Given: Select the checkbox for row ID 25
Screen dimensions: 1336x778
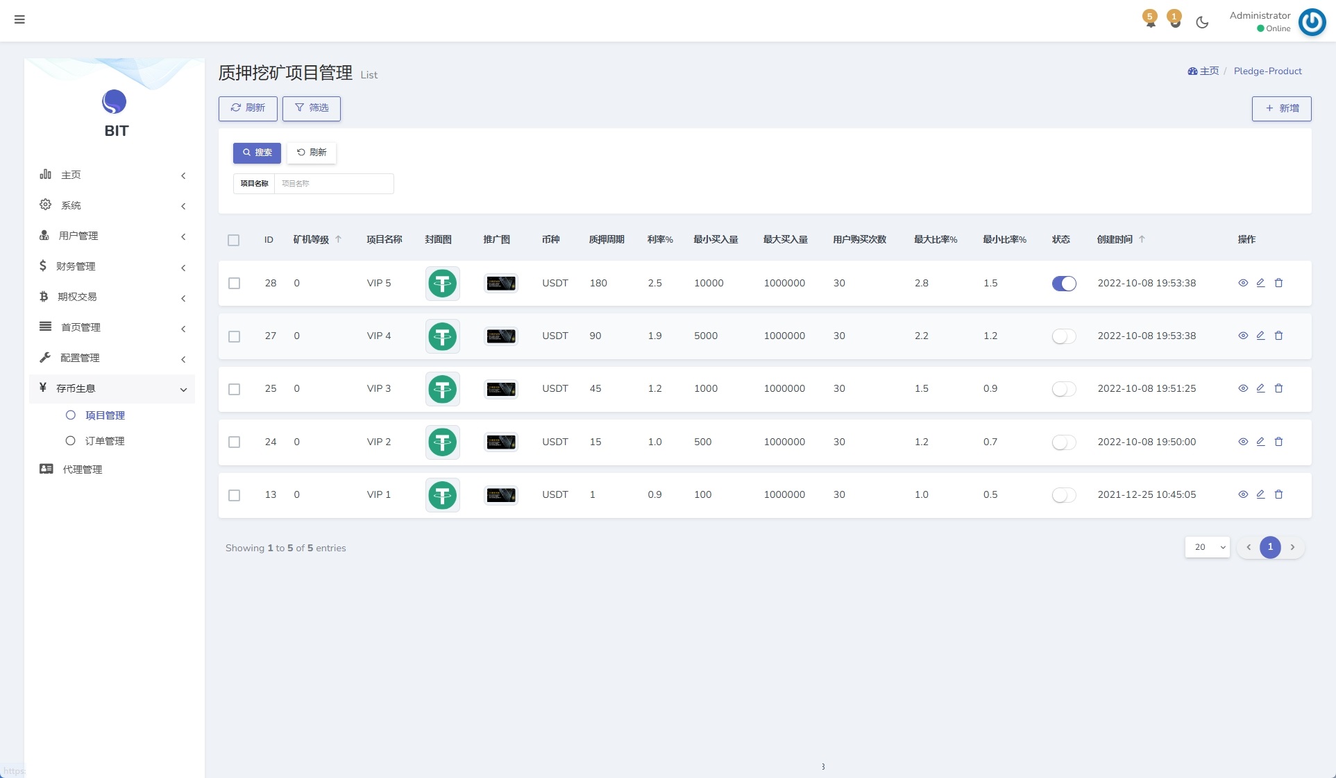Looking at the screenshot, I should (234, 389).
